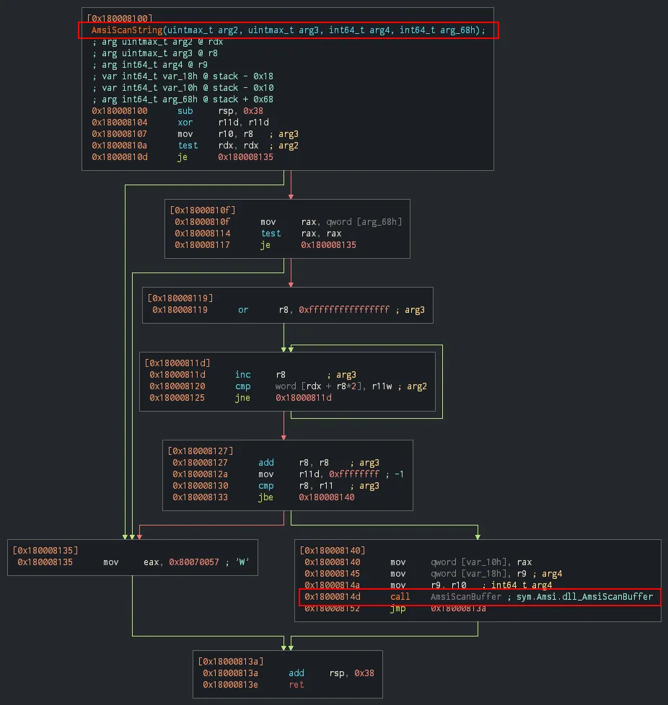The image size is (668, 705).
Task: Follow the jbe target 0x180008140
Action: (x=326, y=497)
